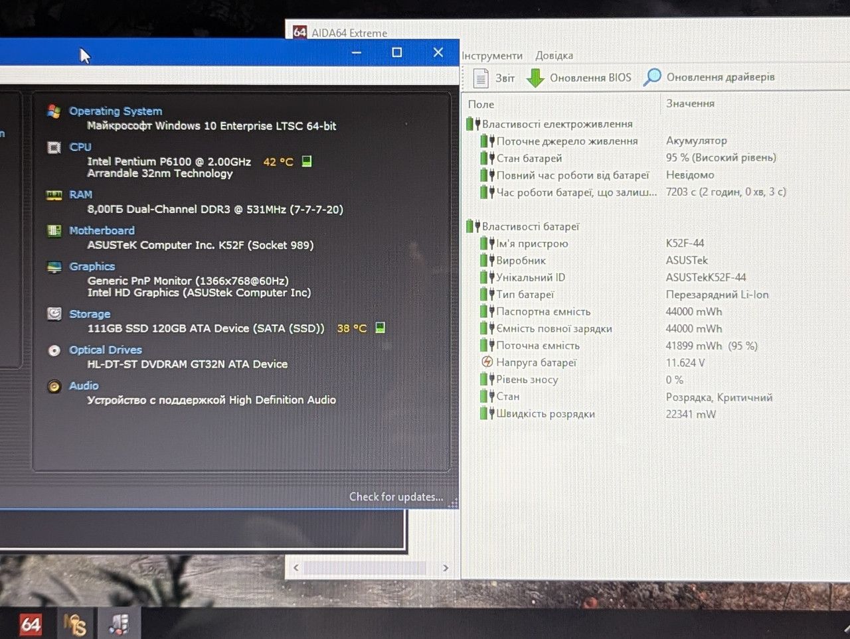Click the 8,00ГБ Dual-Channel DDR3 text
Image resolution: width=850 pixels, height=639 pixels.
[x=215, y=209]
